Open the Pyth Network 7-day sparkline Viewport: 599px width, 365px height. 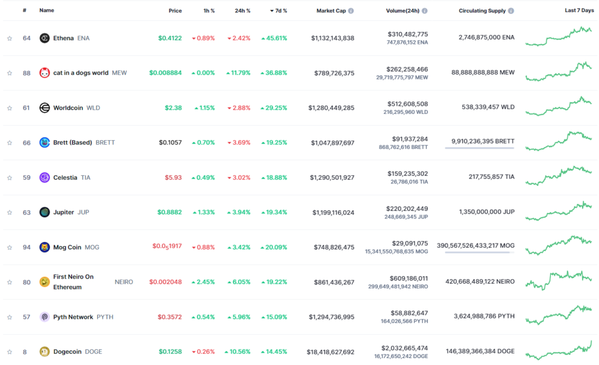click(559, 315)
